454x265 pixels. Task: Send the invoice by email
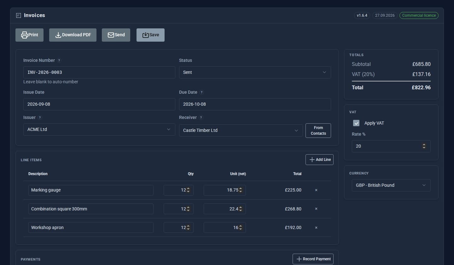(116, 35)
